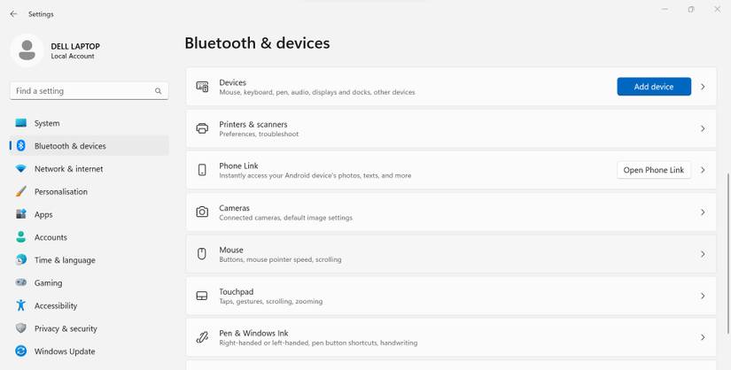The height and width of the screenshot is (370, 731).
Task: Go to Personalisation in sidebar
Action: pyautogui.click(x=60, y=191)
